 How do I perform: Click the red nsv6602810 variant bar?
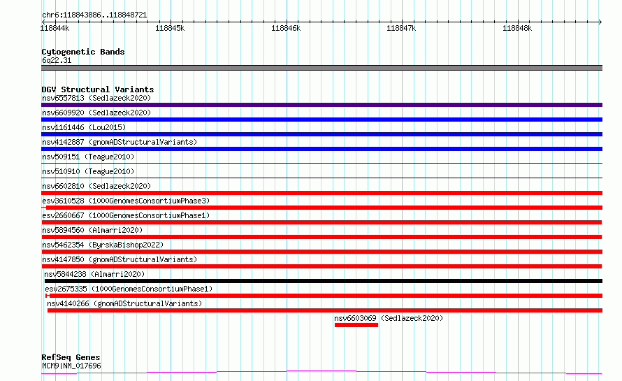point(321,193)
